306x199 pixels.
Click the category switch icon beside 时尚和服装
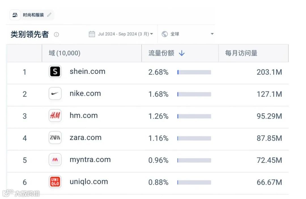coord(15,15)
